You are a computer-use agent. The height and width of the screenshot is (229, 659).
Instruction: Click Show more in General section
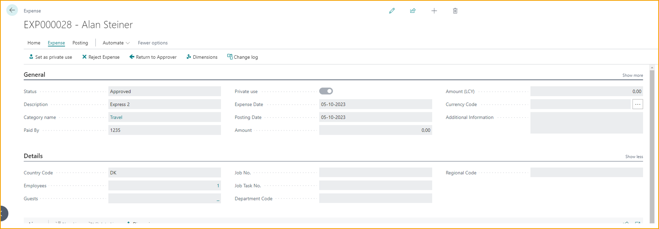pos(633,75)
